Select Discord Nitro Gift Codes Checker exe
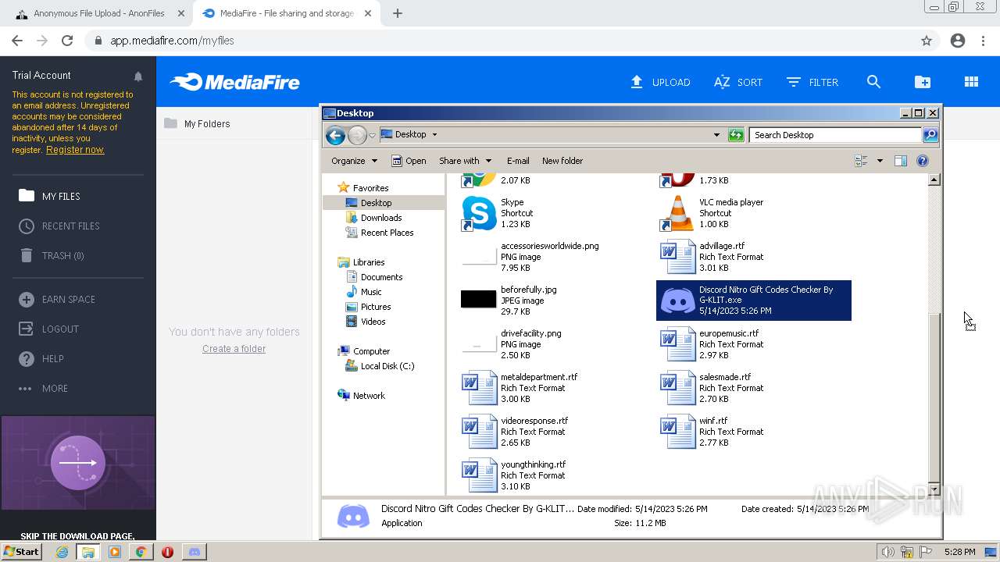The image size is (1000, 562). 754,301
